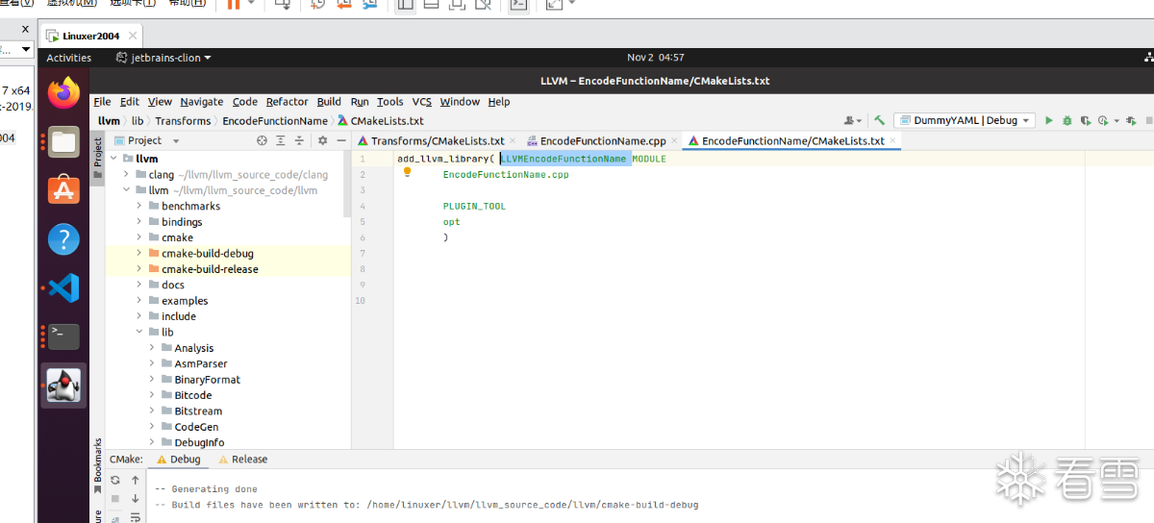
Task: Open the Refactor menu
Action: [x=288, y=102]
